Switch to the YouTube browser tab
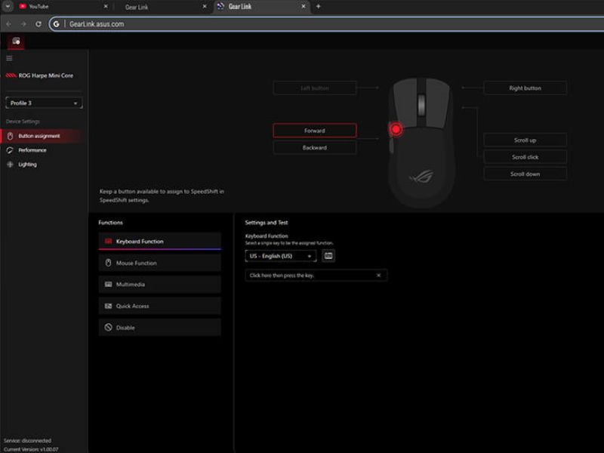 click(x=39, y=6)
